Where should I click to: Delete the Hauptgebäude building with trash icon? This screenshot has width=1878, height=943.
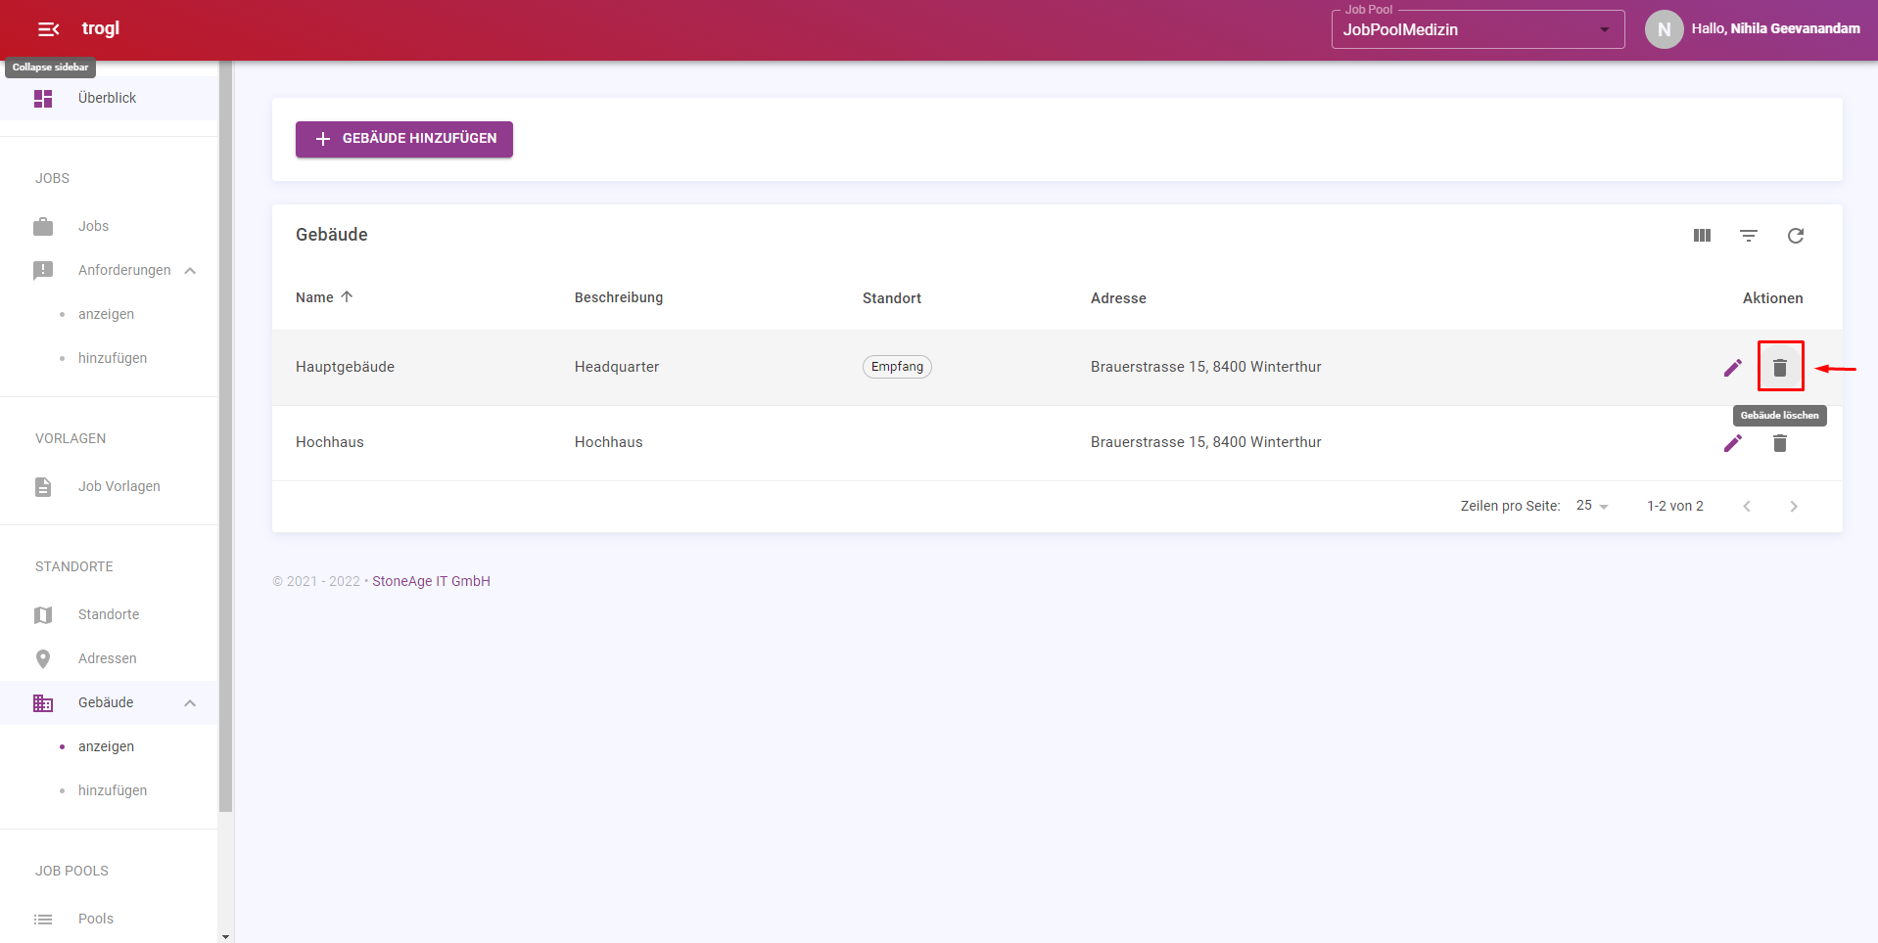(1780, 368)
